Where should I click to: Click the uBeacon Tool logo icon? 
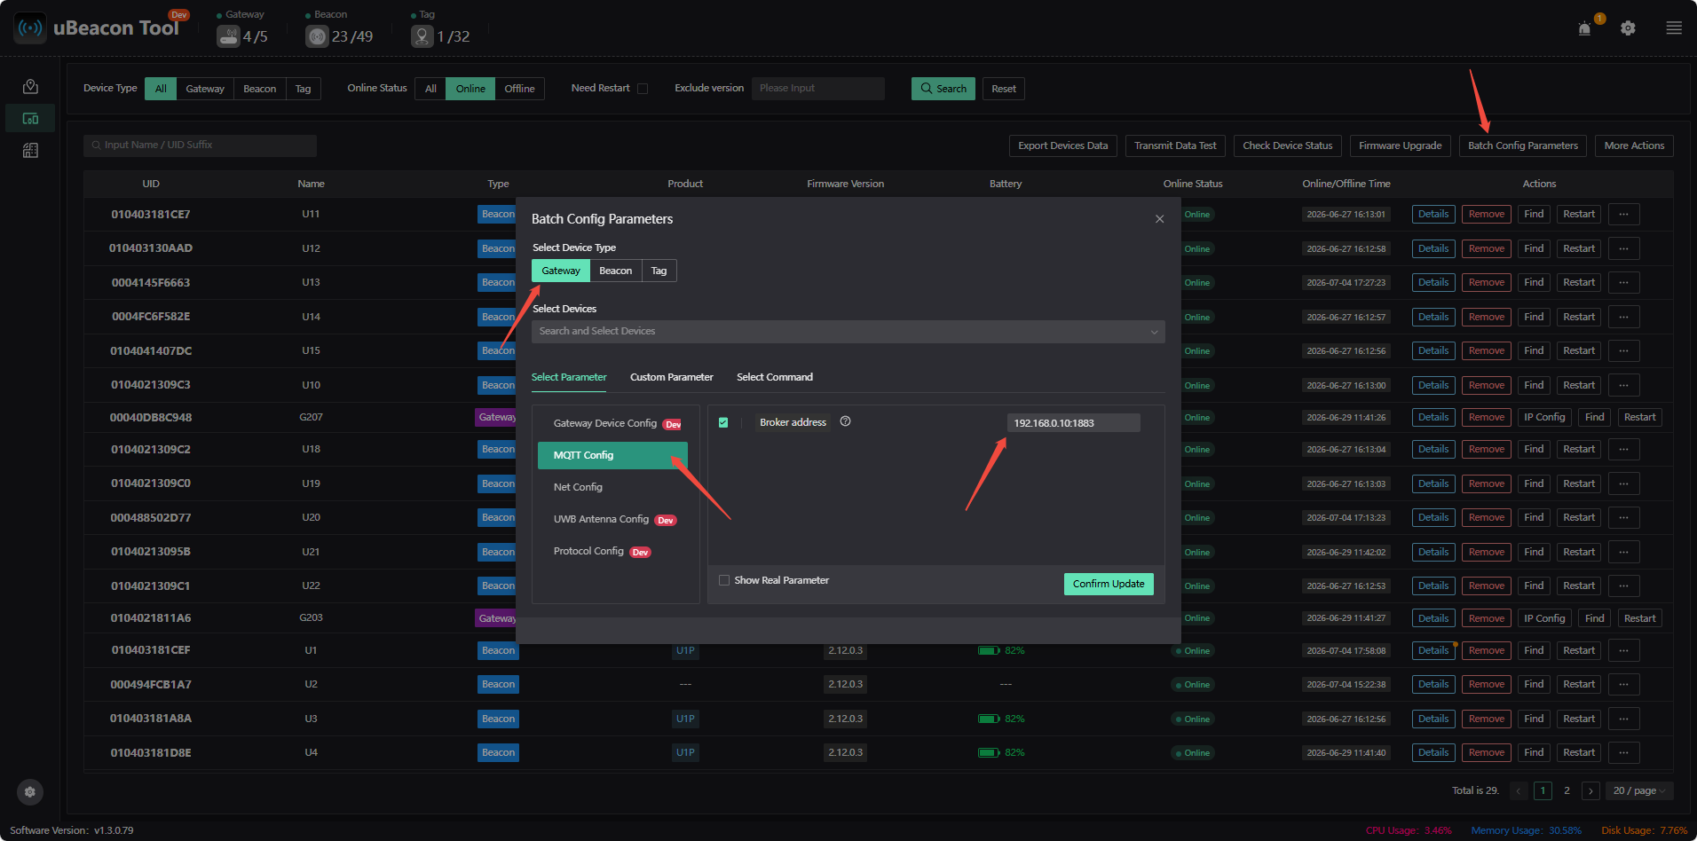[x=30, y=28]
